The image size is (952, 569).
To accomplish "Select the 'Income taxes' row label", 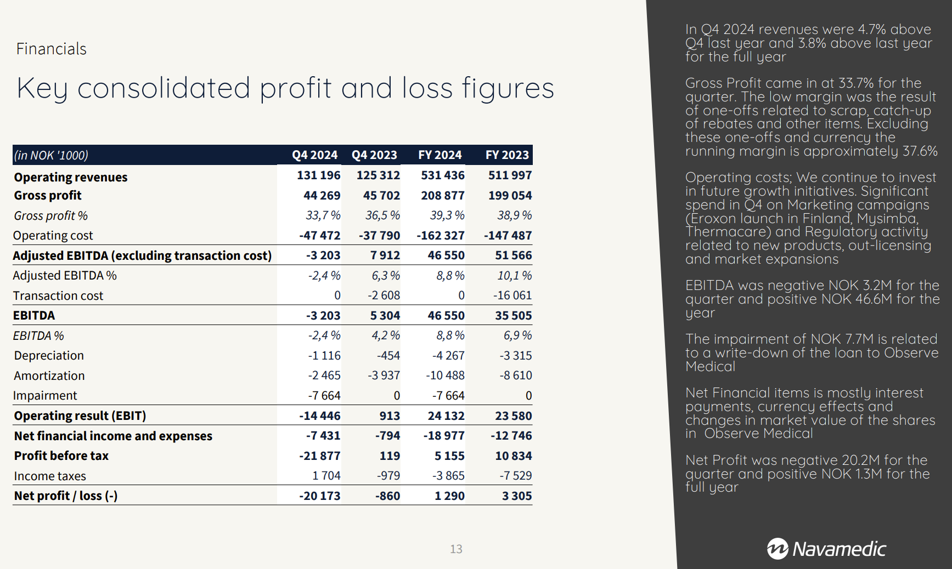I will coord(50,476).
